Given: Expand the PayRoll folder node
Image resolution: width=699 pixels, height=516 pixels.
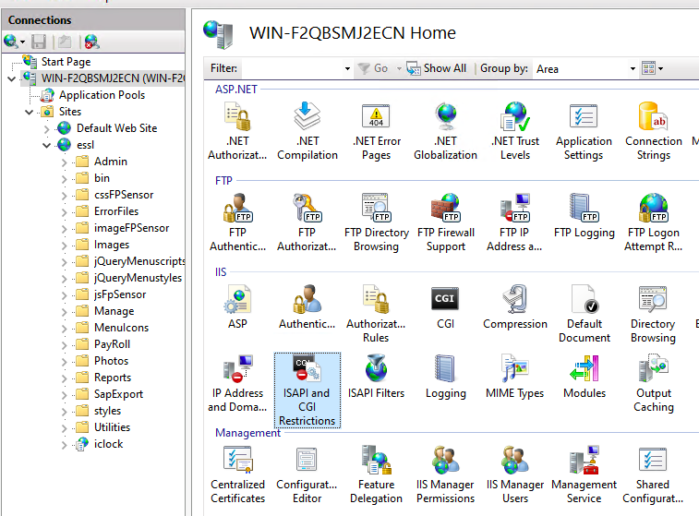Looking at the screenshot, I should pyautogui.click(x=65, y=345).
